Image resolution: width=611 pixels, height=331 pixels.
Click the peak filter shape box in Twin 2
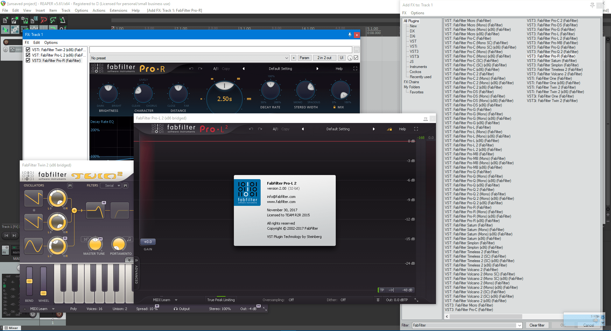(95, 210)
